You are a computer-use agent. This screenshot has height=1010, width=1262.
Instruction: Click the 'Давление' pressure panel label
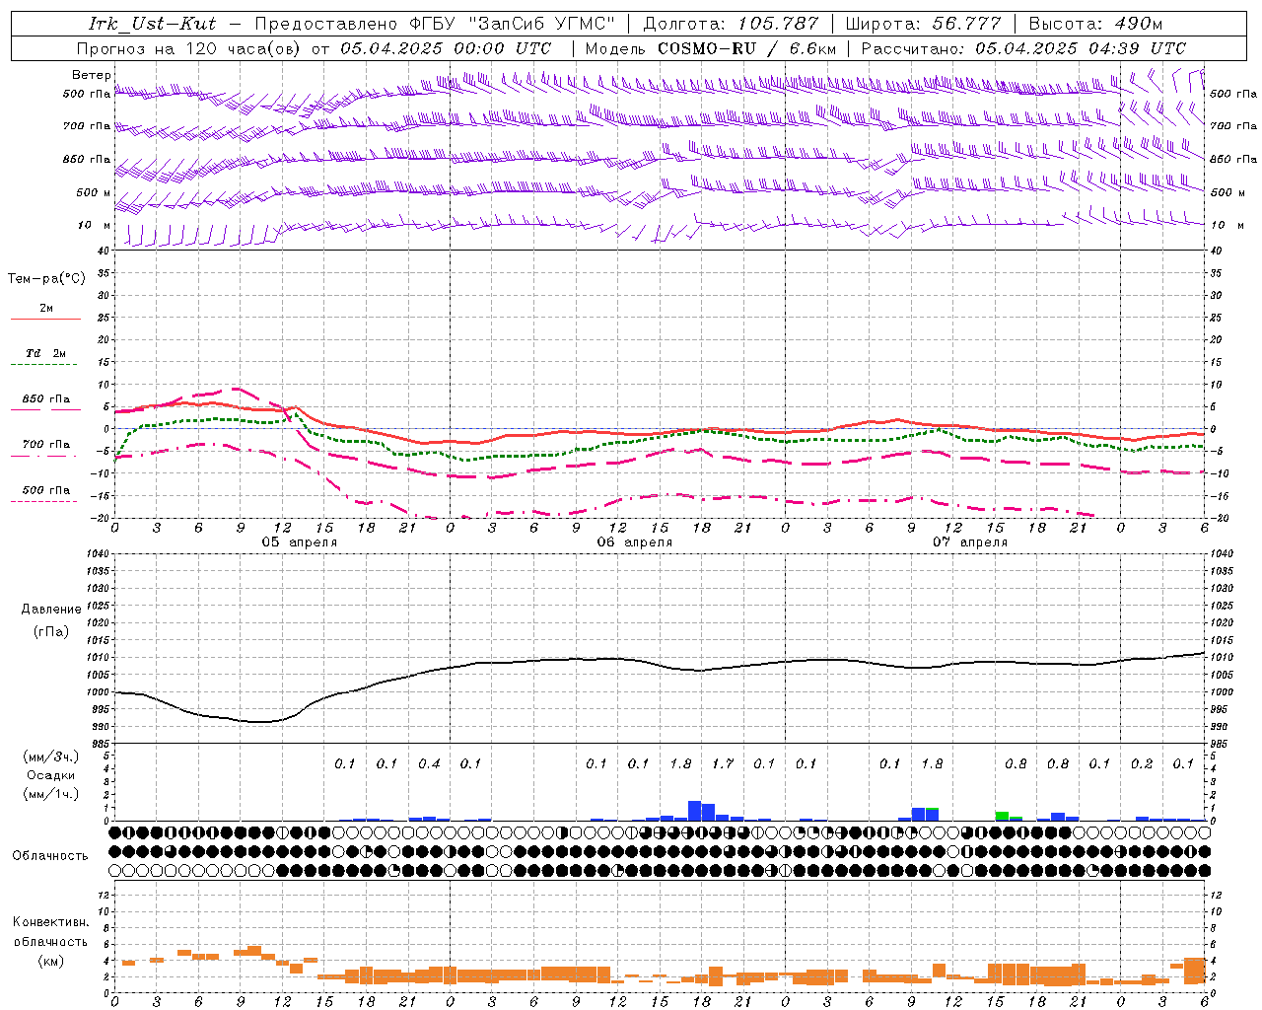(50, 610)
